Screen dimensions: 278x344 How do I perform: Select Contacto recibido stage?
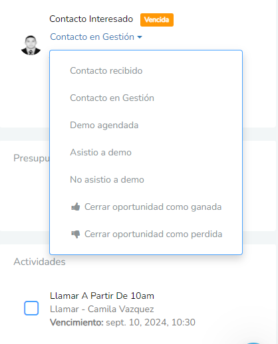coord(146,71)
